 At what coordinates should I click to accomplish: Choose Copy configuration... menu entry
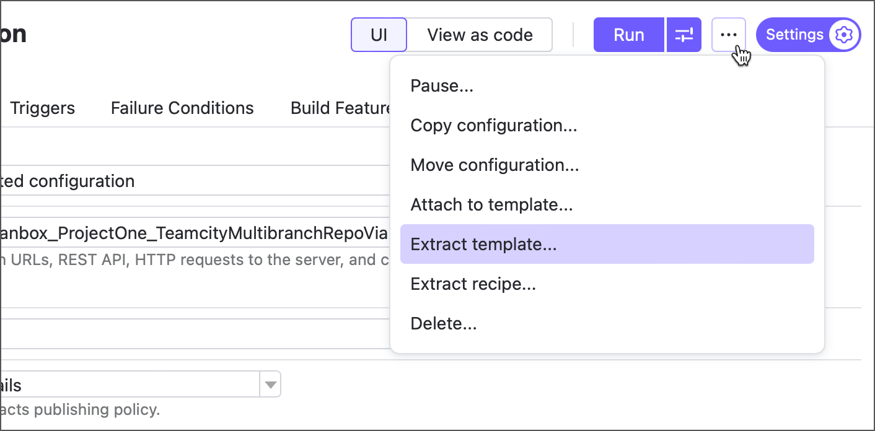click(x=494, y=125)
